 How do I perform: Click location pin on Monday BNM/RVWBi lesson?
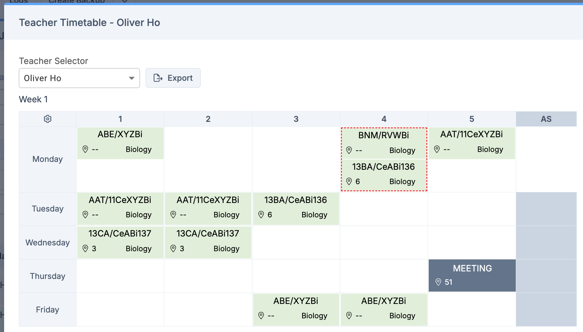point(349,150)
